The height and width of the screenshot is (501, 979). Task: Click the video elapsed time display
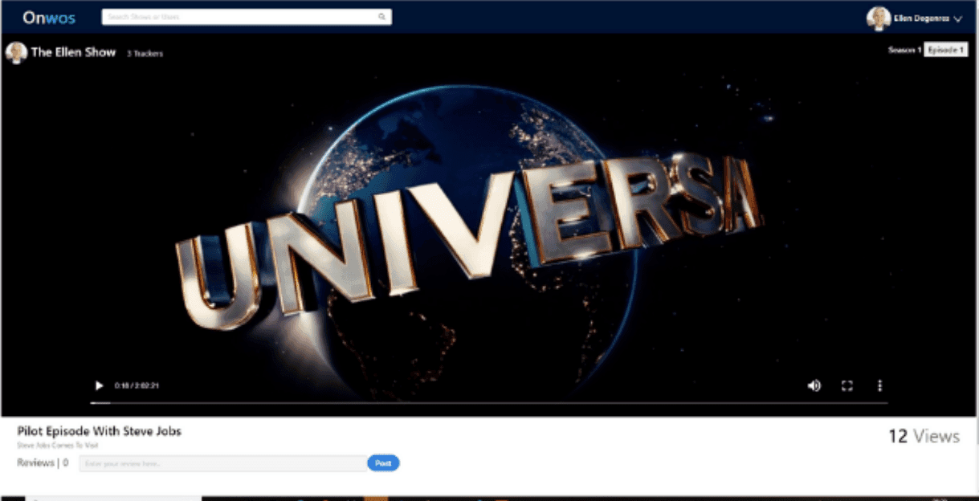click(x=137, y=385)
